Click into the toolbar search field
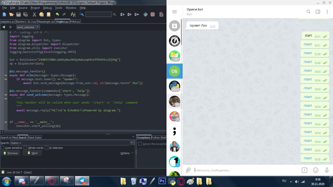 (x=99, y=15)
